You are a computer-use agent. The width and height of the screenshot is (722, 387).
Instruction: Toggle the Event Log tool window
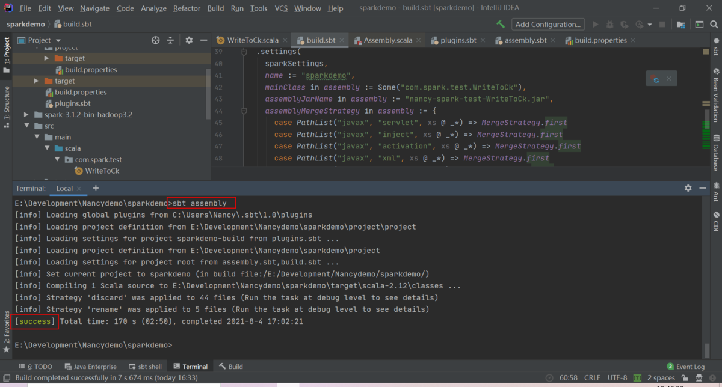click(x=685, y=367)
